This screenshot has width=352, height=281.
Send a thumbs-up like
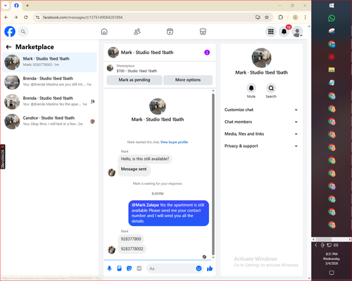point(210,268)
